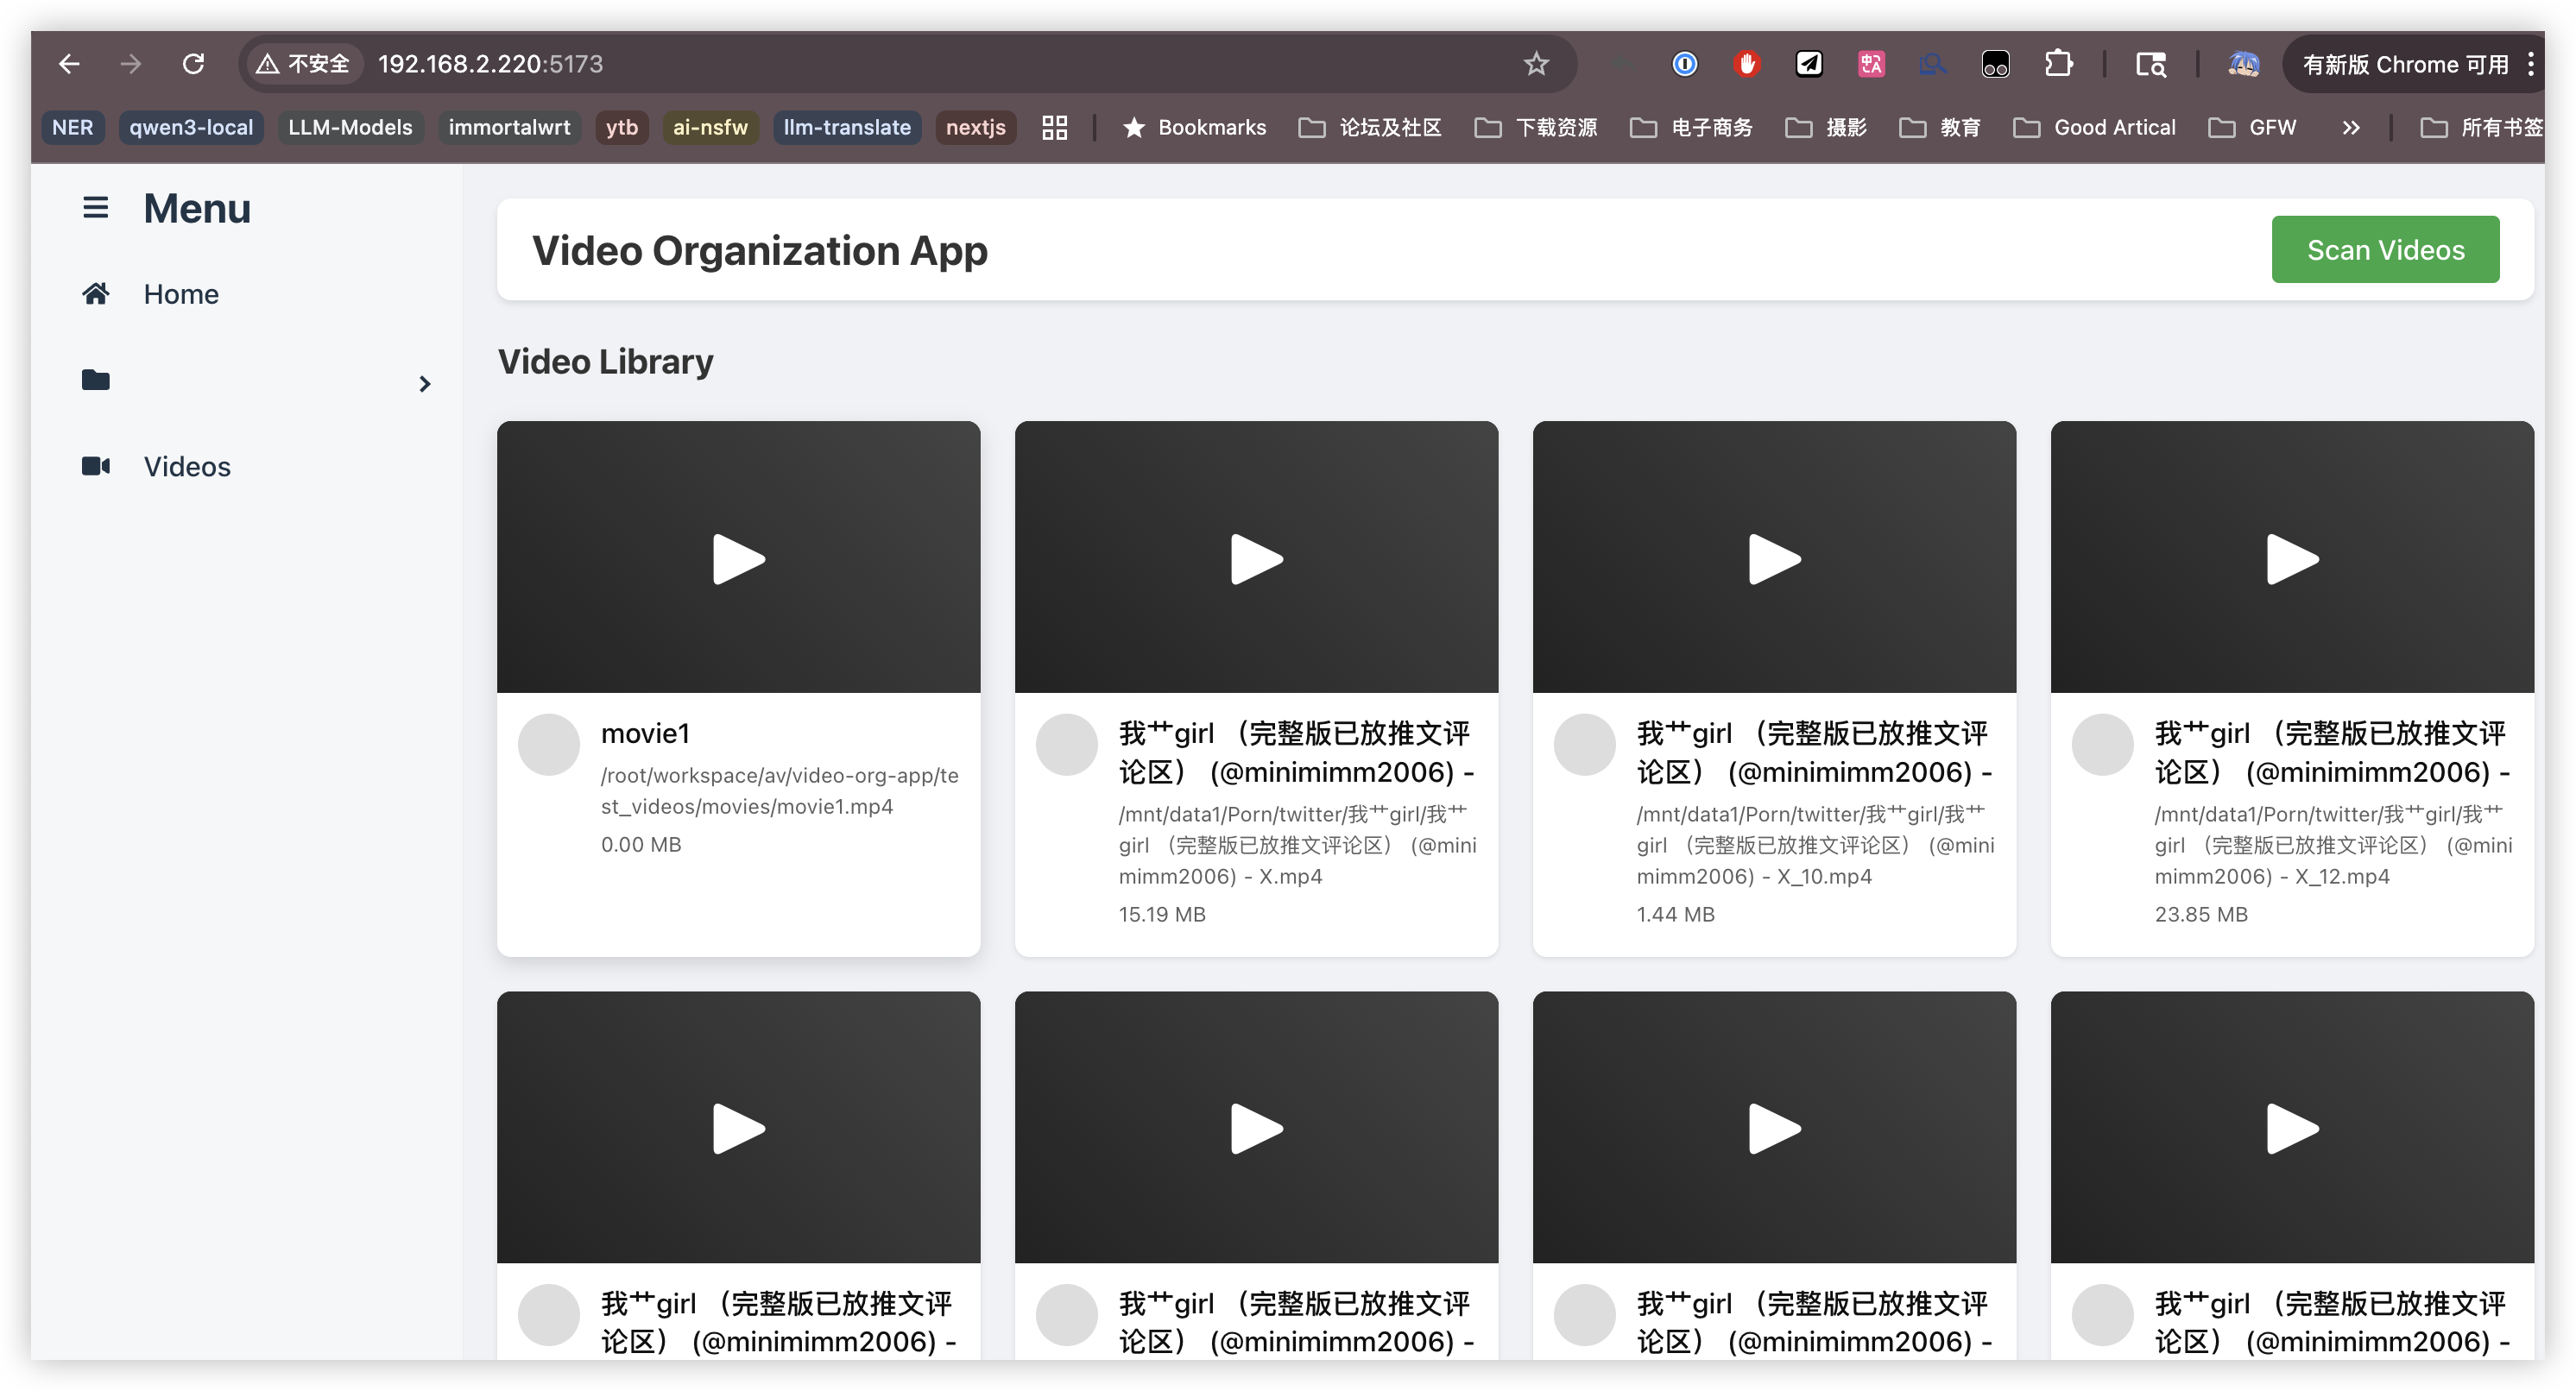Open the Videos menu item
Image resolution: width=2576 pixels, height=1391 pixels.
pyautogui.click(x=187, y=467)
